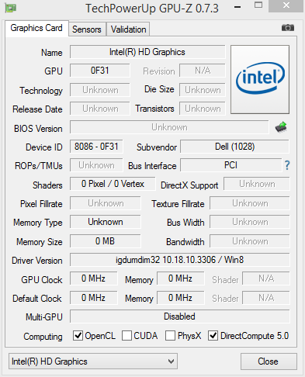Click the Name field with Intel(R) HD Graphics
This screenshot has height=377, width=305.
(147, 52)
